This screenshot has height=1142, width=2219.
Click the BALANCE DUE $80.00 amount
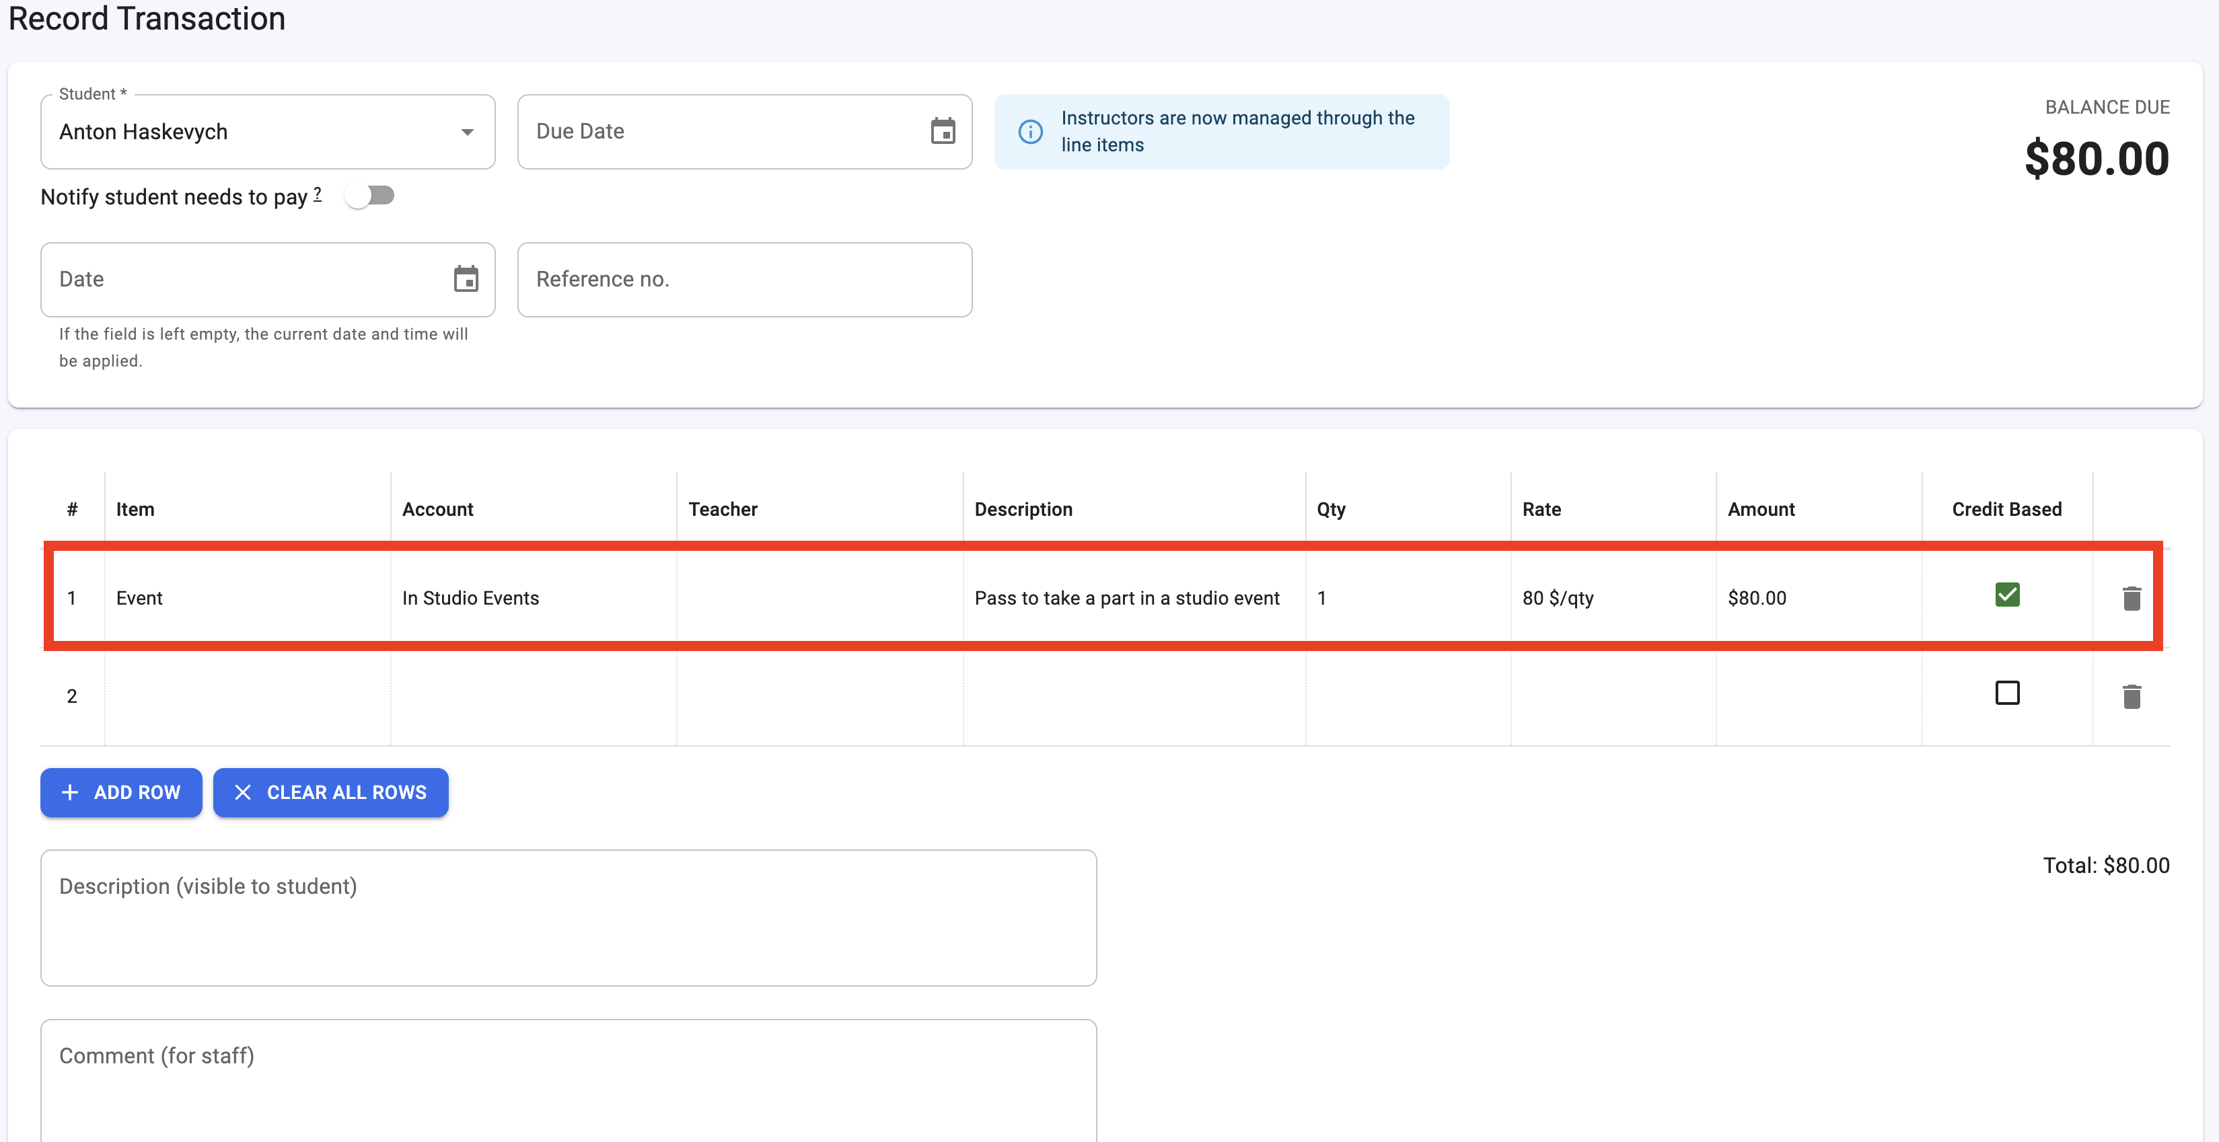click(x=2097, y=159)
